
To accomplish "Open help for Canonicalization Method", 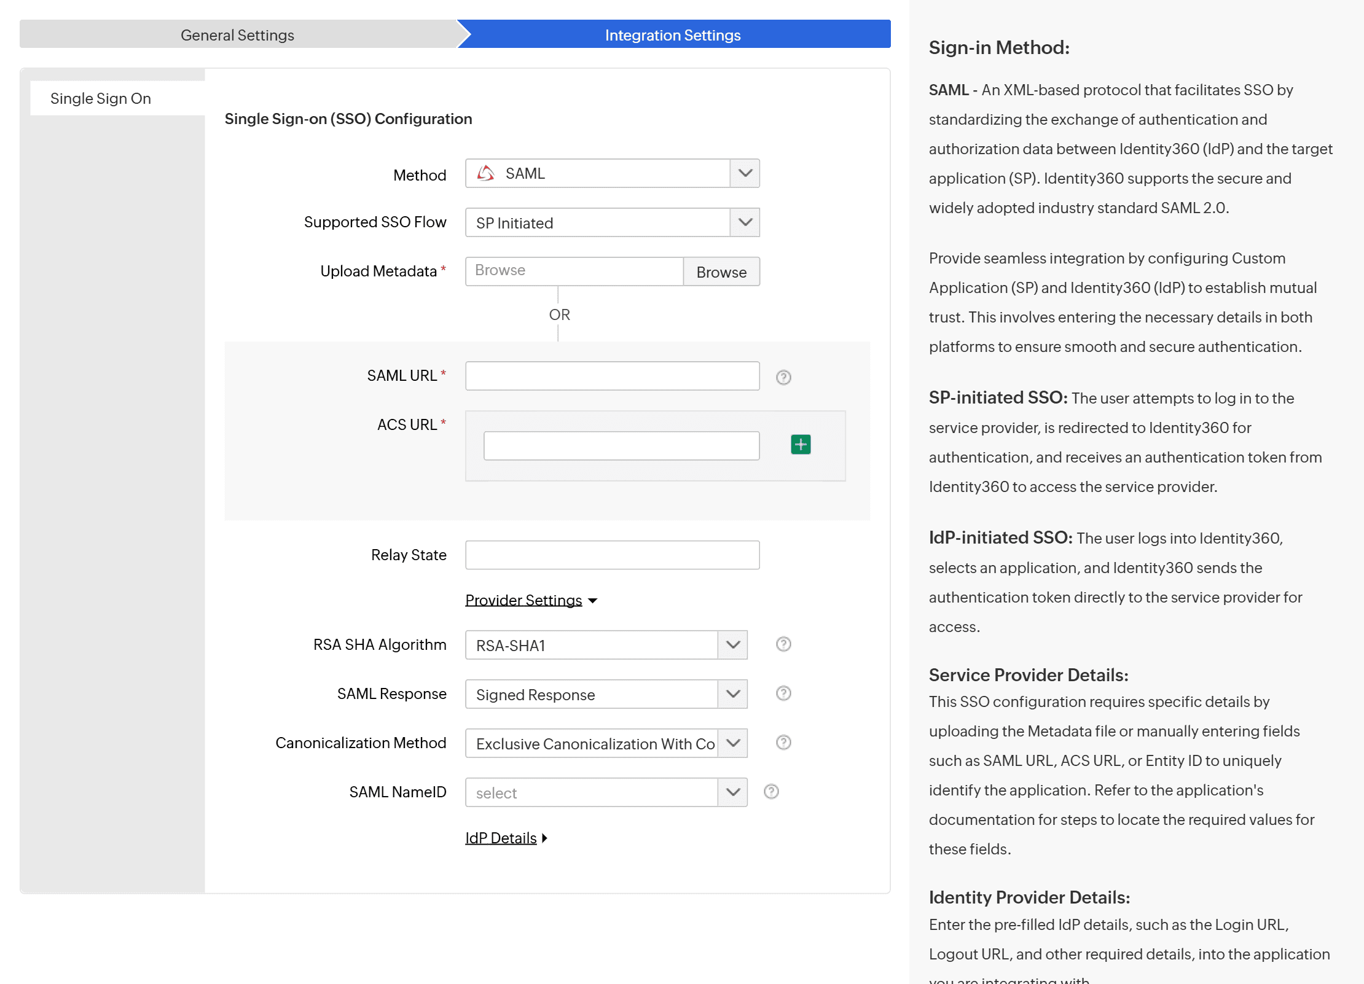I will pos(783,743).
